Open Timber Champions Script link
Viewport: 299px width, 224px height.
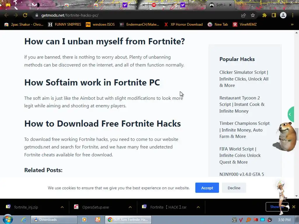[x=244, y=130]
